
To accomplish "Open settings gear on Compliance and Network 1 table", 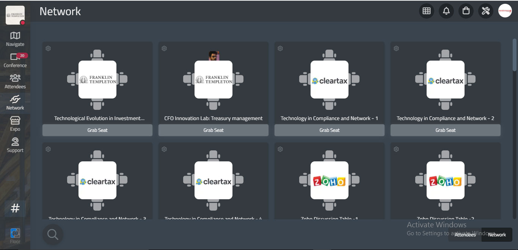I will 280,48.
